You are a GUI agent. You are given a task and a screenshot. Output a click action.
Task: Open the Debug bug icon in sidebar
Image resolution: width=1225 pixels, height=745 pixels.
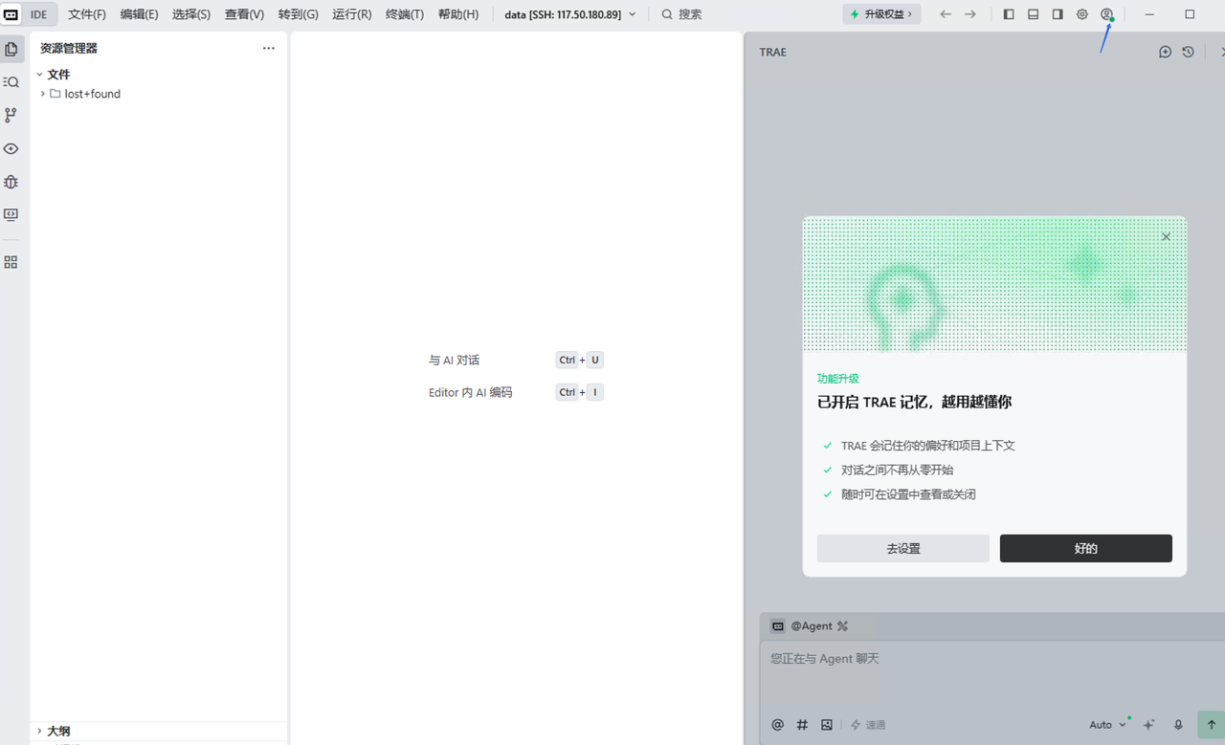coord(11,182)
